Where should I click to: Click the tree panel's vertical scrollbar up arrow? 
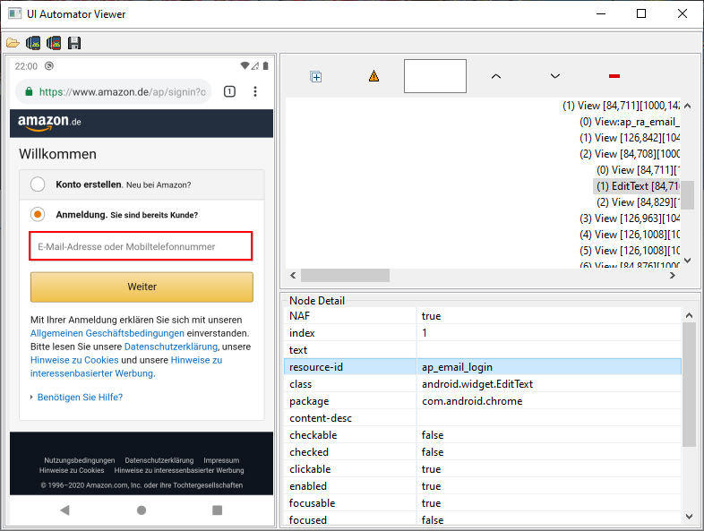tap(687, 106)
